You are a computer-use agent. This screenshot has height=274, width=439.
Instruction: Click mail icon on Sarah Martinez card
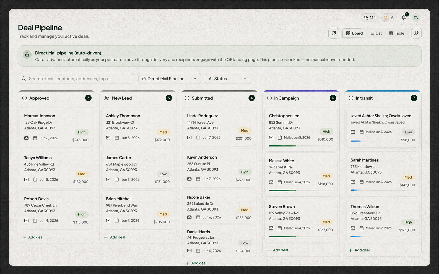pyautogui.click(x=353, y=182)
